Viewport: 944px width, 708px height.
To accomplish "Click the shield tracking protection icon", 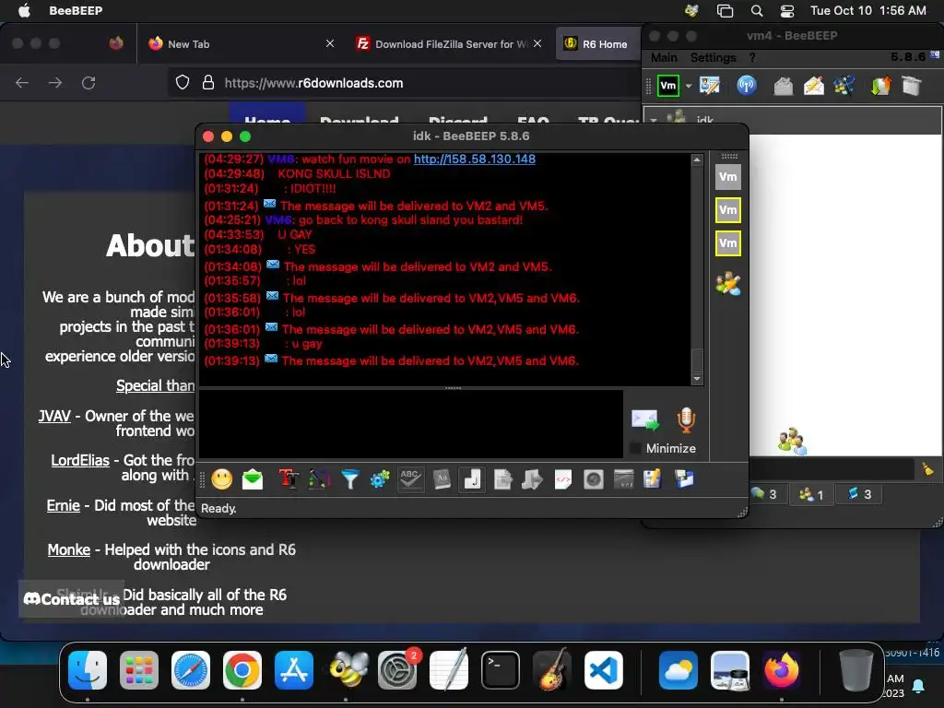I will [x=183, y=82].
